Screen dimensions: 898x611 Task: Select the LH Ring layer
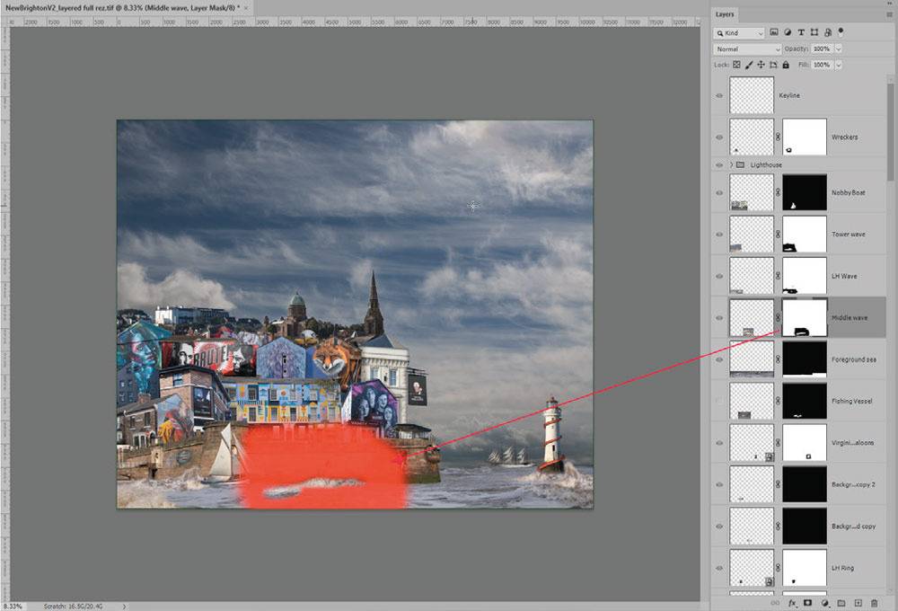tap(799, 568)
